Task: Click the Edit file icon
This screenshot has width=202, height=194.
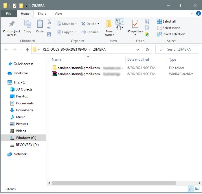Action: [147, 28]
